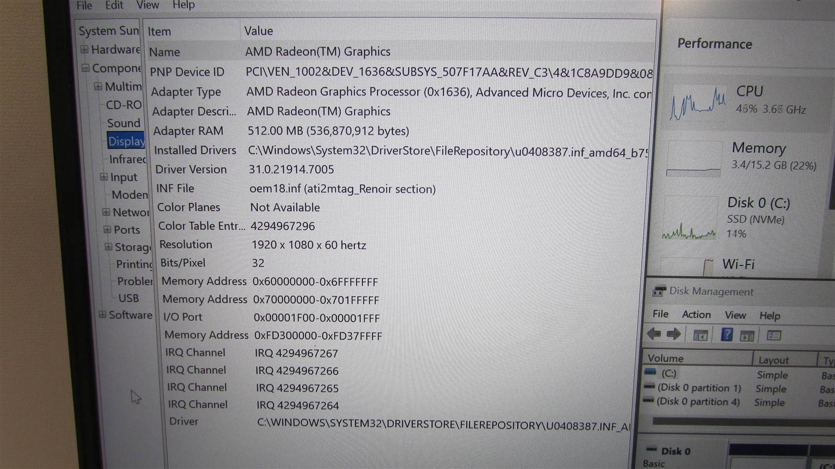The height and width of the screenshot is (469, 835).
Task: Open the View menu in System Information
Action: coord(148,5)
